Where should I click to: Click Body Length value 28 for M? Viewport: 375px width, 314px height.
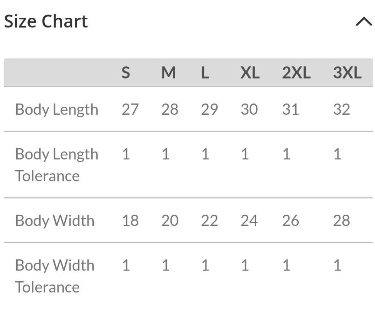point(170,109)
